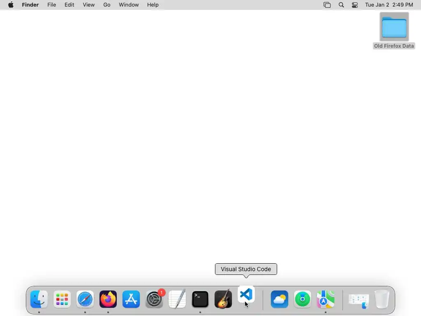Open Stage Manager menu bar icon
This screenshot has height=316, width=421.
[327, 5]
